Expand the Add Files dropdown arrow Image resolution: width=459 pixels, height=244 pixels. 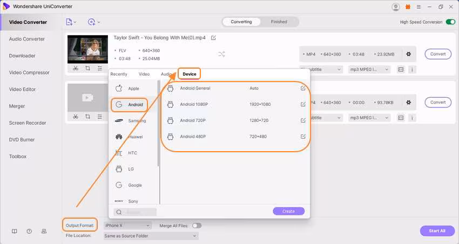[x=75, y=22]
